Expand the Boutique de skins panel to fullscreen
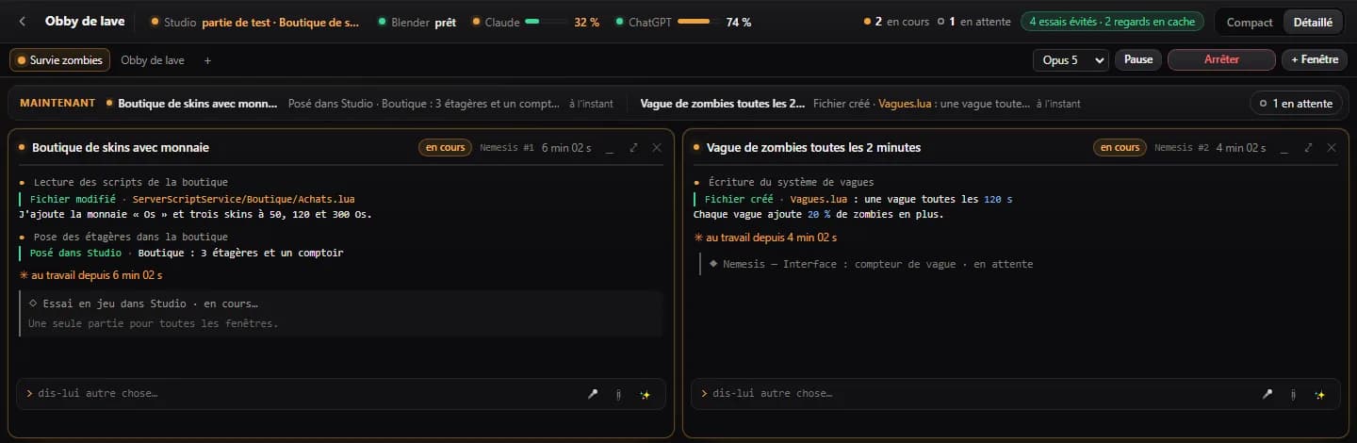 (x=633, y=148)
